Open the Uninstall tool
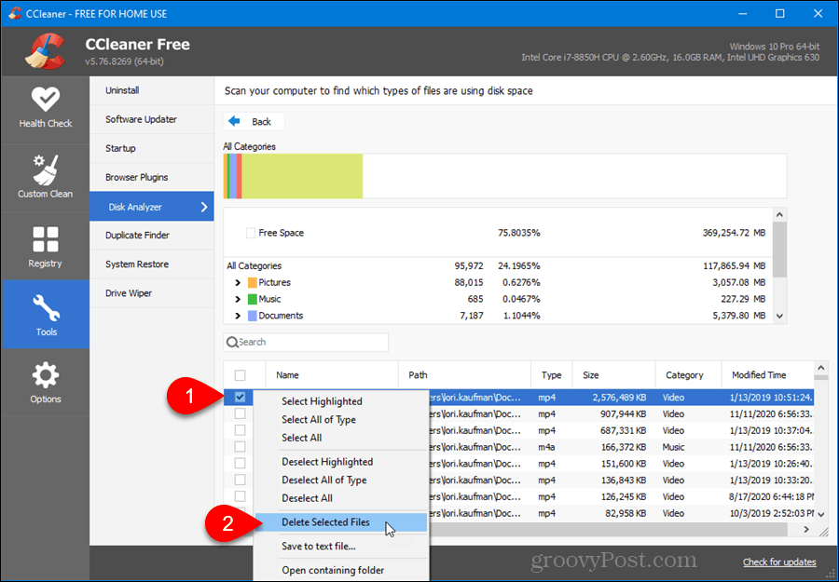 [152, 90]
